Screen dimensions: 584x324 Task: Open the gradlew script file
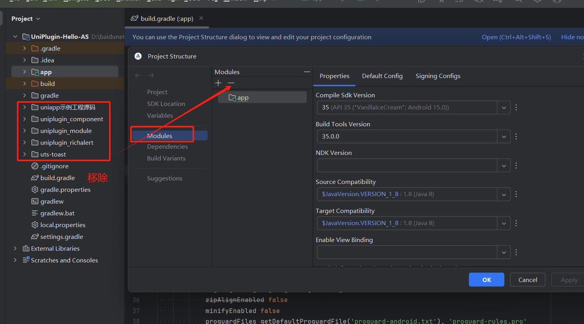click(47, 201)
